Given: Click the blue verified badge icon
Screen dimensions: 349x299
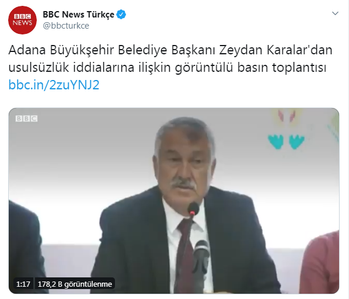Looking at the screenshot, I should 121,15.
